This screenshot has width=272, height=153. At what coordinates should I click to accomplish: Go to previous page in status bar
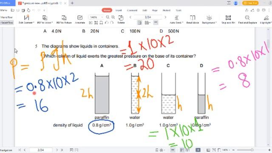tap(25, 150)
